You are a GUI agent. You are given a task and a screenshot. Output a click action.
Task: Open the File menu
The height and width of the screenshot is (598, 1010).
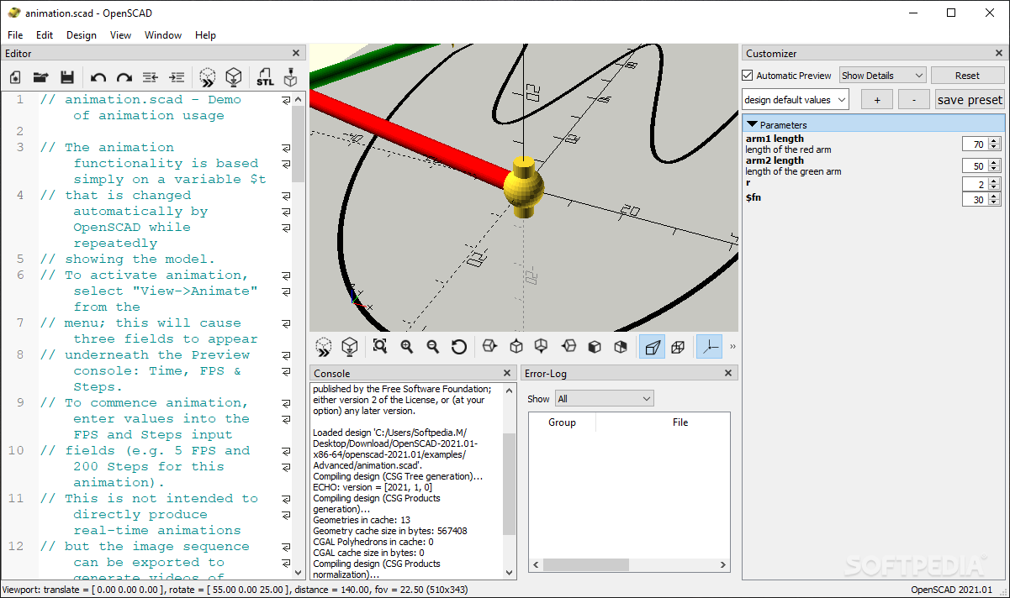15,35
